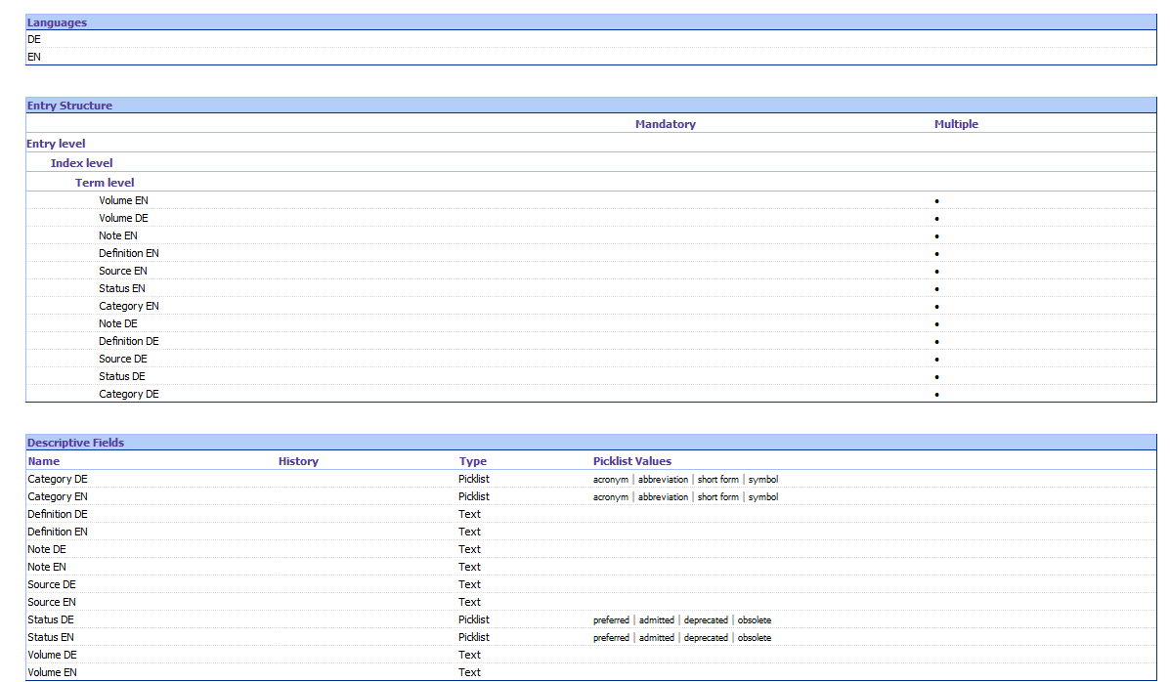The height and width of the screenshot is (682, 1170).
Task: Click Picklist type of Status DE field
Action: click(473, 619)
